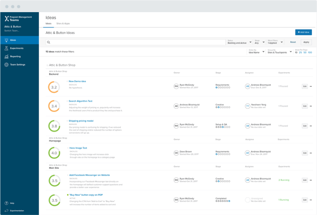The width and height of the screenshot is (317, 215).
Task: Select the Ideas tab
Action: tap(49, 23)
